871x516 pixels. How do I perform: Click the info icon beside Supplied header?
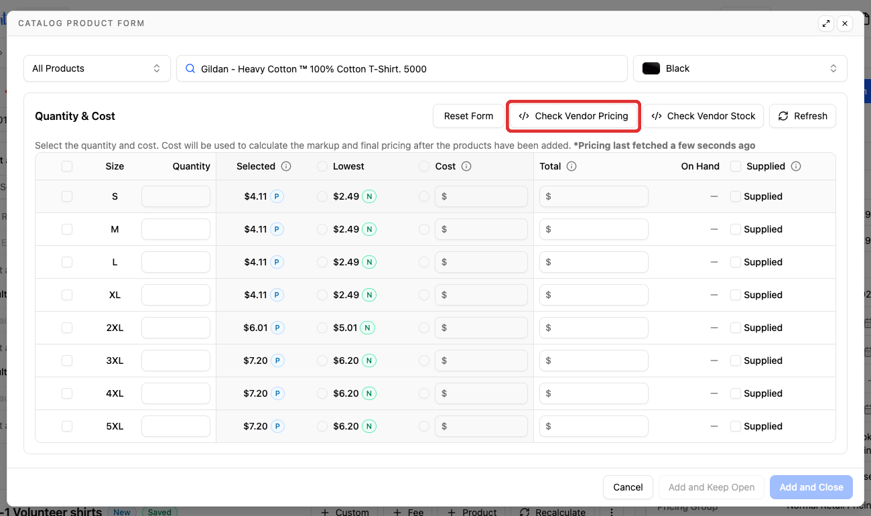(796, 166)
